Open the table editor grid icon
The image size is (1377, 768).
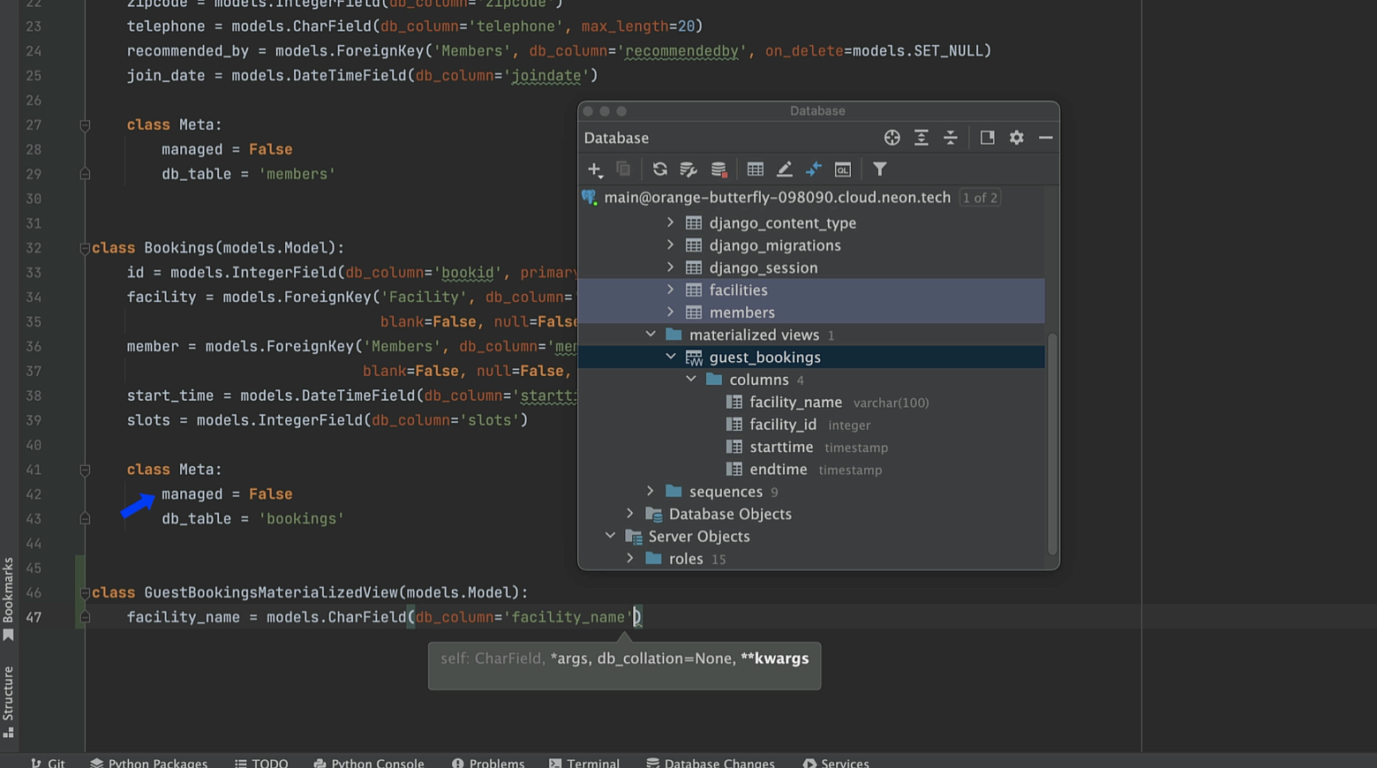(756, 169)
